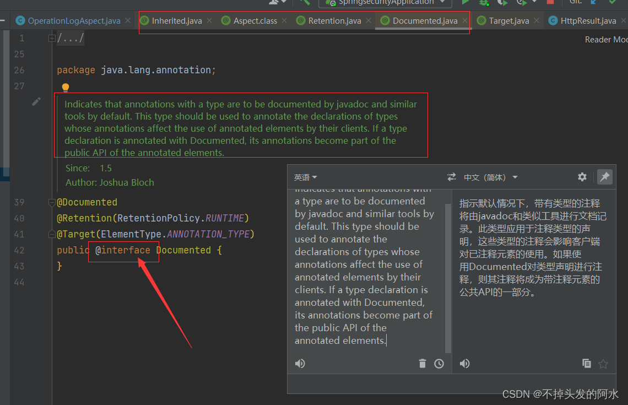Close the Aspect.class tab
The image size is (628, 405).
point(284,20)
